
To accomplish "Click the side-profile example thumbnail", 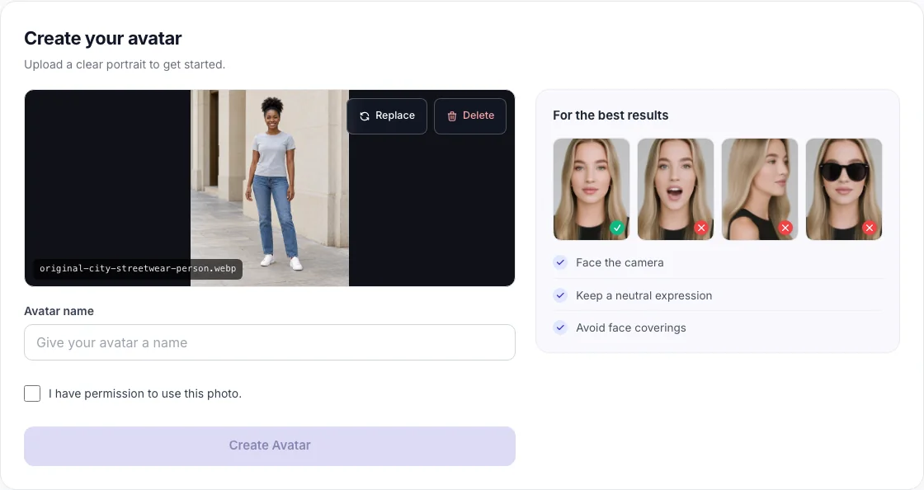I will [x=760, y=189].
